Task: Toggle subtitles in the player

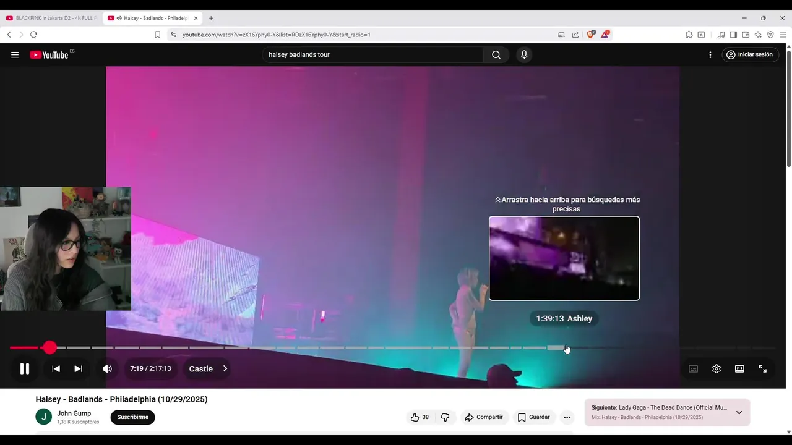Action: coord(694,369)
